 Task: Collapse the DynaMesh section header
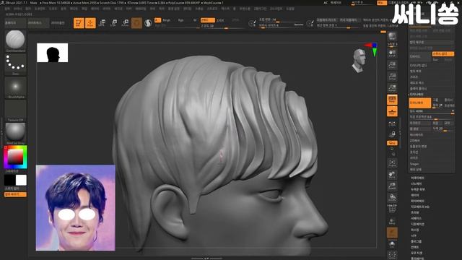[x=417, y=95]
